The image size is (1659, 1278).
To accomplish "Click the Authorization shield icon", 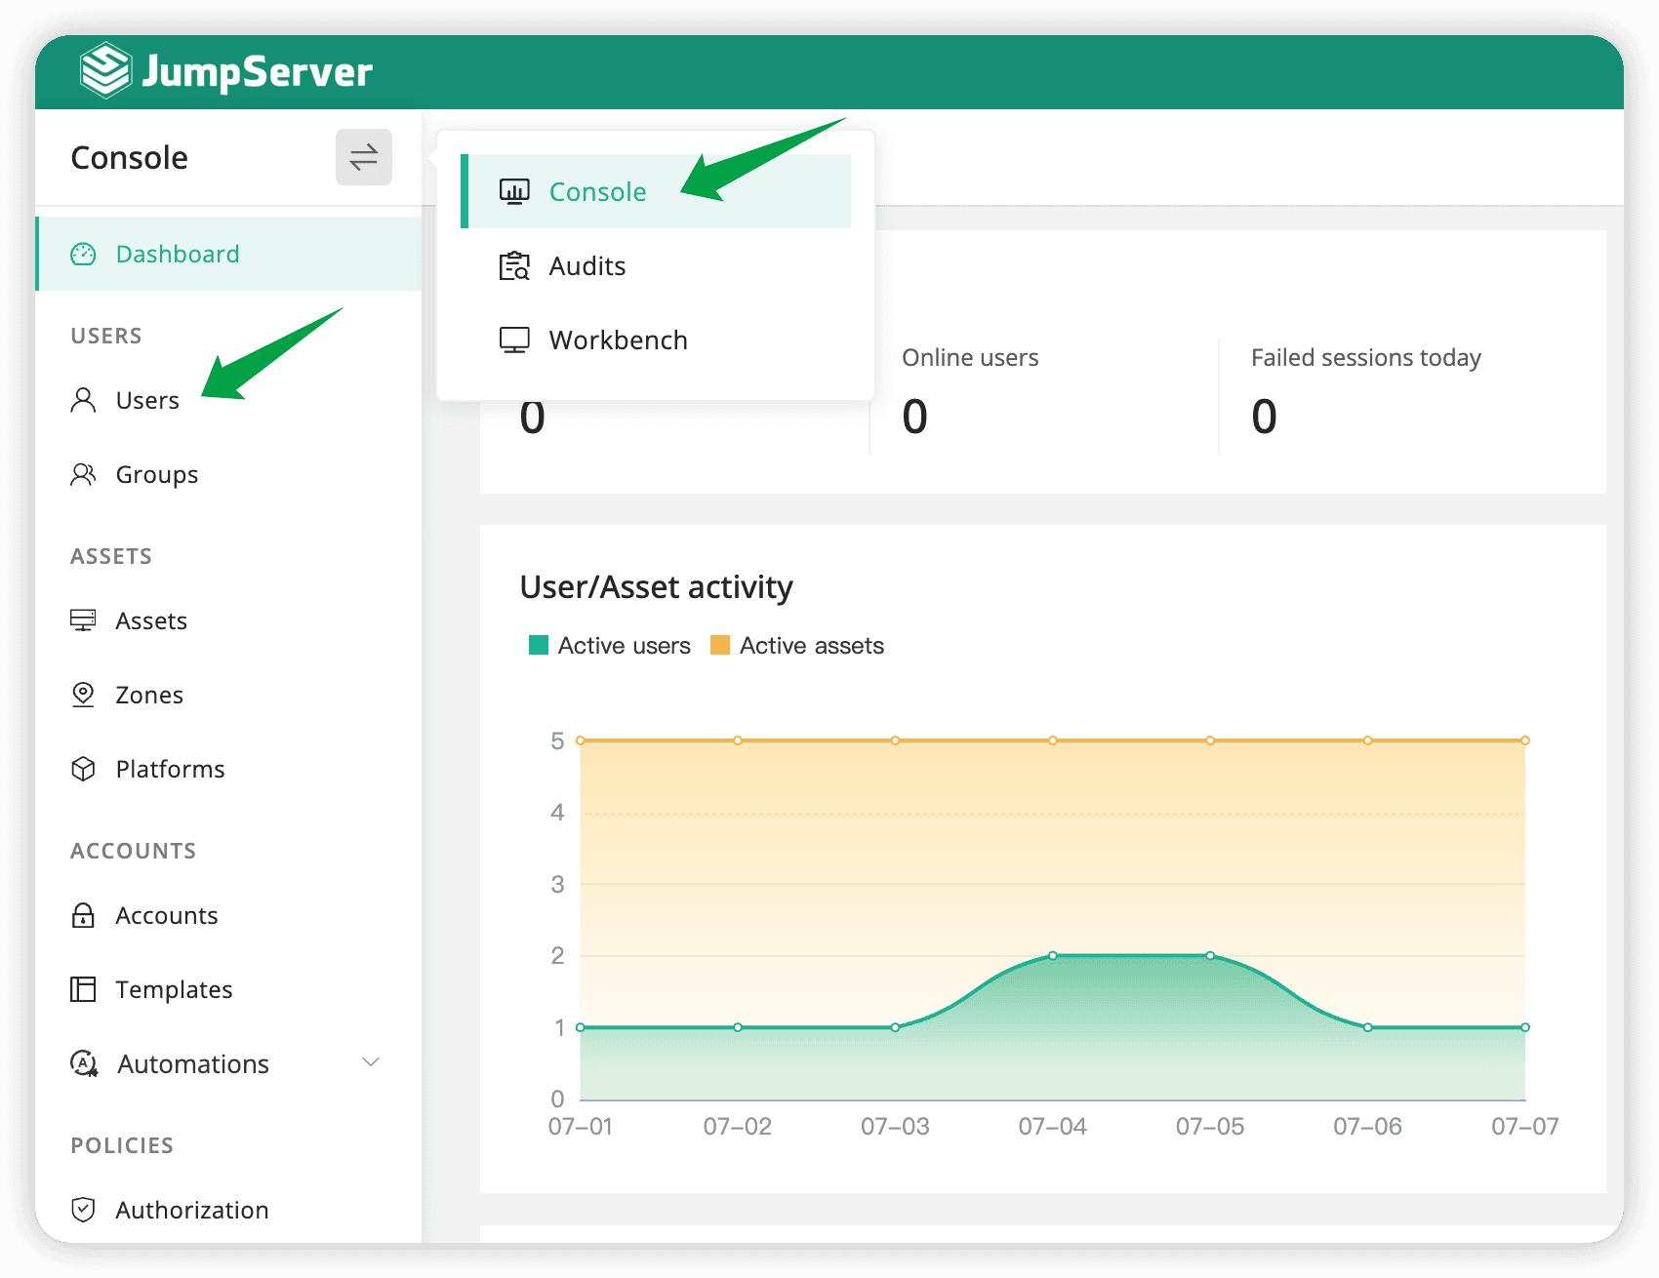I will (84, 1211).
